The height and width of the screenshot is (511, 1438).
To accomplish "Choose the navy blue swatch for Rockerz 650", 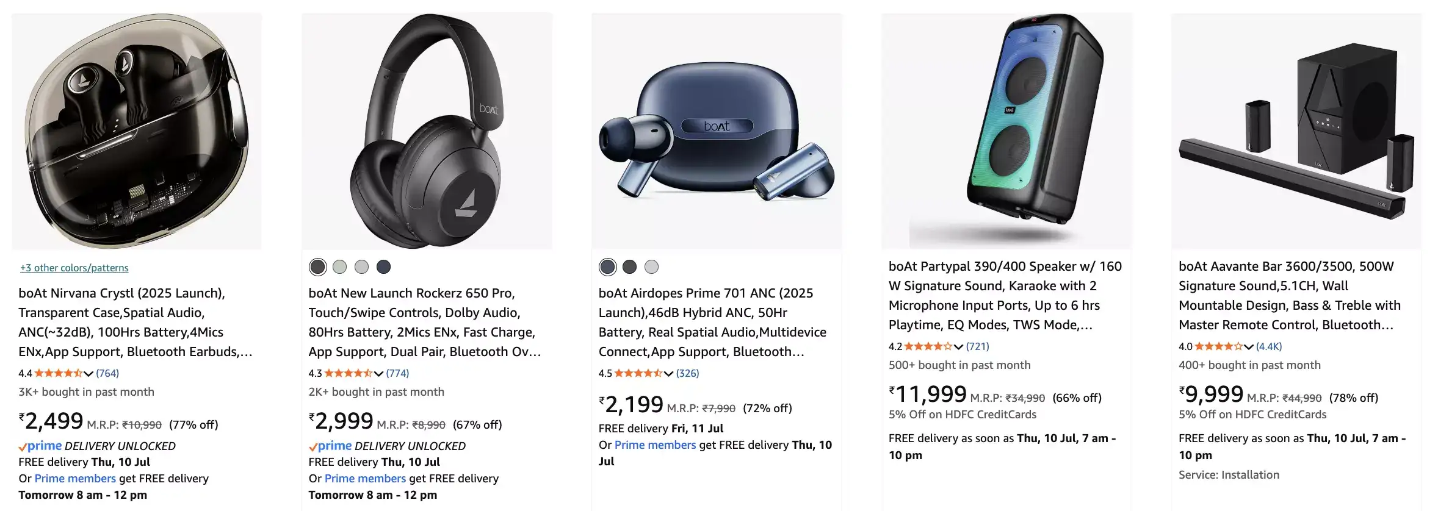I will pyautogui.click(x=383, y=266).
